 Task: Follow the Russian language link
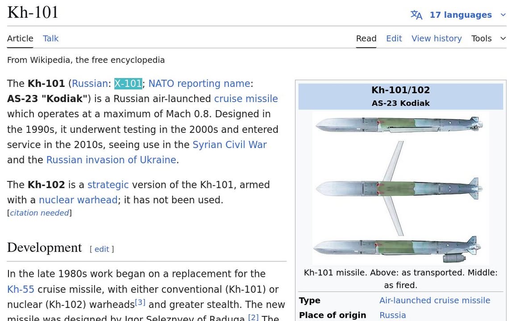pos(90,84)
